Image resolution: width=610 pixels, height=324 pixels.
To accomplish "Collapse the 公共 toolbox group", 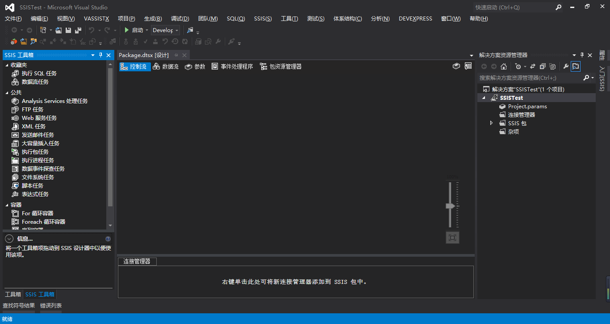I will [7, 93].
